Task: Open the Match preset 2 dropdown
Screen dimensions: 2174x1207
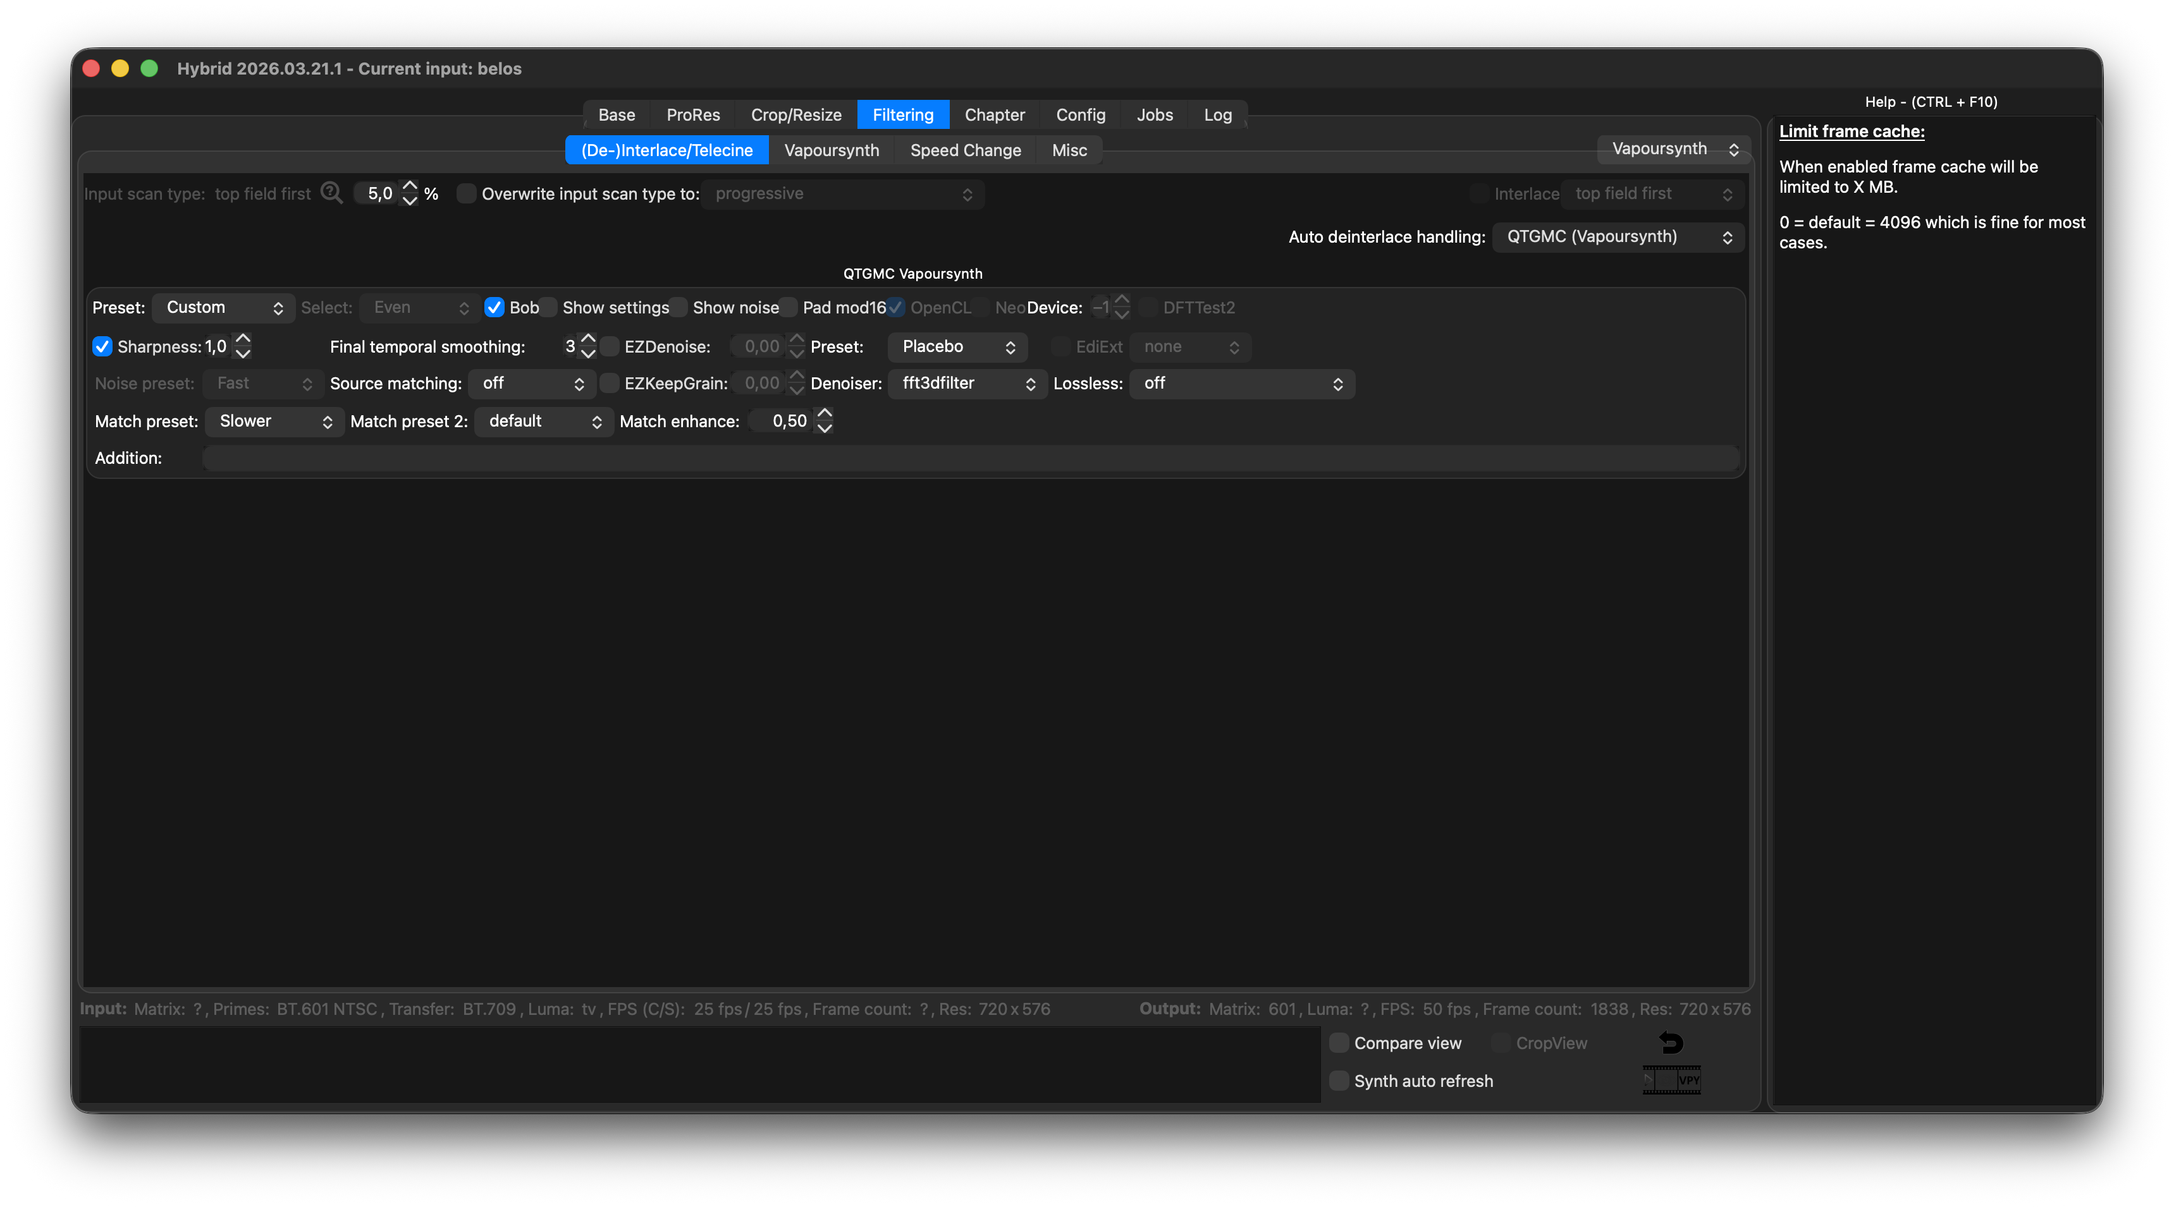Action: click(x=544, y=422)
